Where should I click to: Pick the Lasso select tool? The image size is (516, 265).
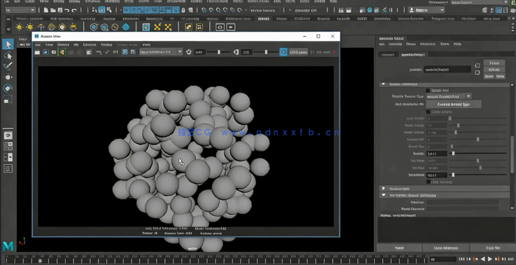click(x=8, y=55)
